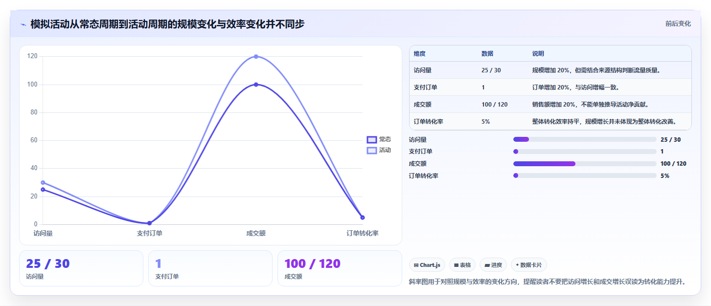
Task: Open the 25 / 30 访问量 stat card
Action: click(81, 268)
